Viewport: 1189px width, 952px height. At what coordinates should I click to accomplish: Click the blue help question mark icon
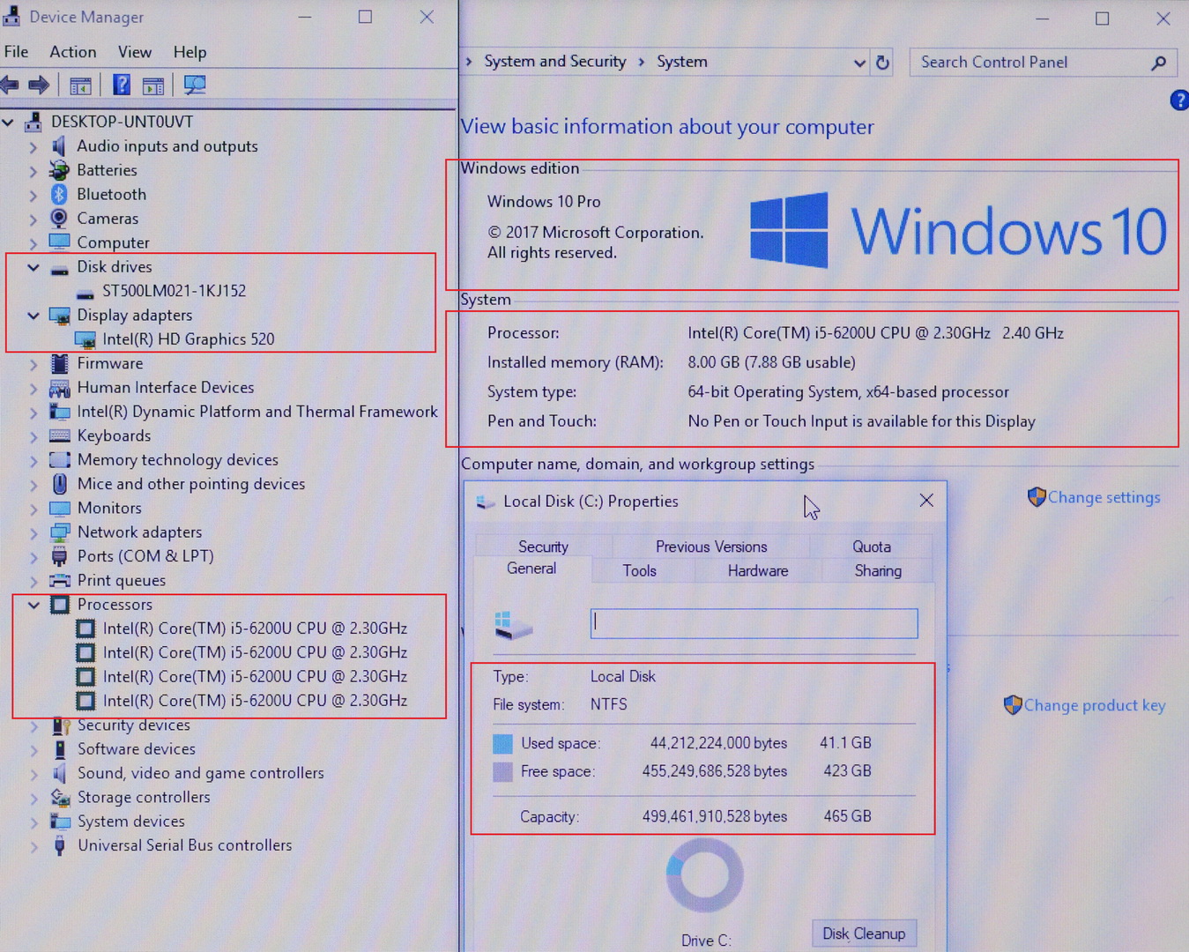(x=1179, y=100)
